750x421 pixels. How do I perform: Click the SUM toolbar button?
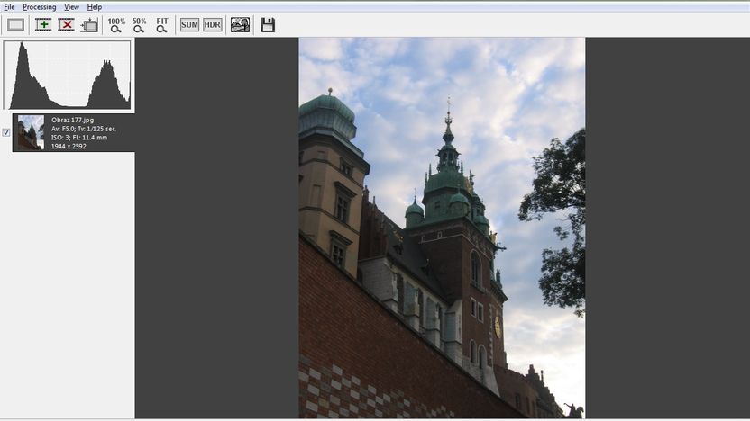pos(189,25)
